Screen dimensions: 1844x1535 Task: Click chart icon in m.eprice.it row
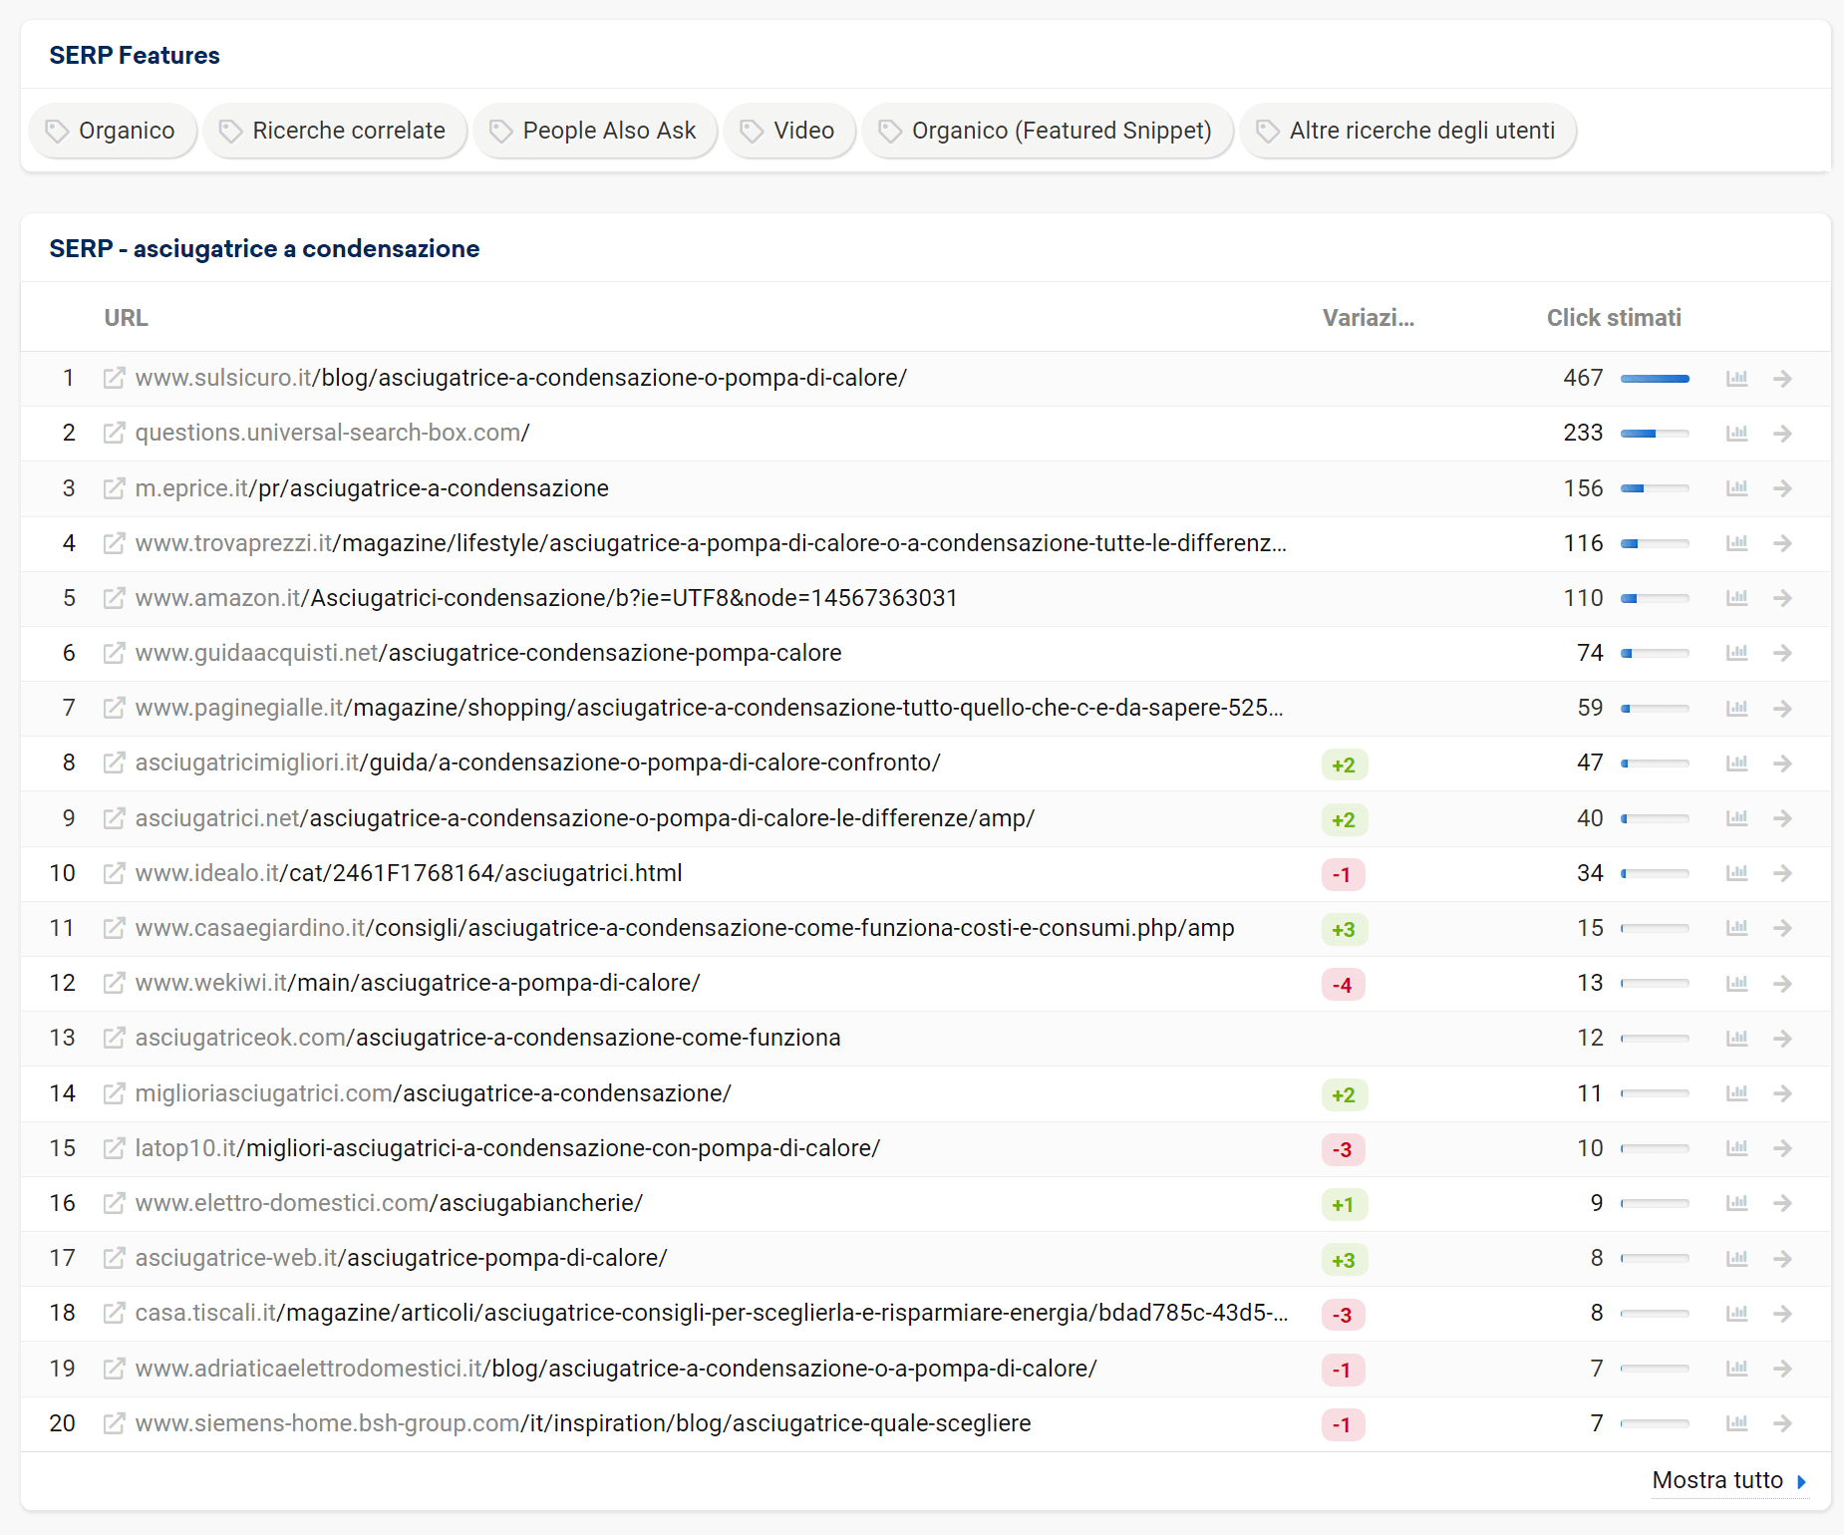1737,488
